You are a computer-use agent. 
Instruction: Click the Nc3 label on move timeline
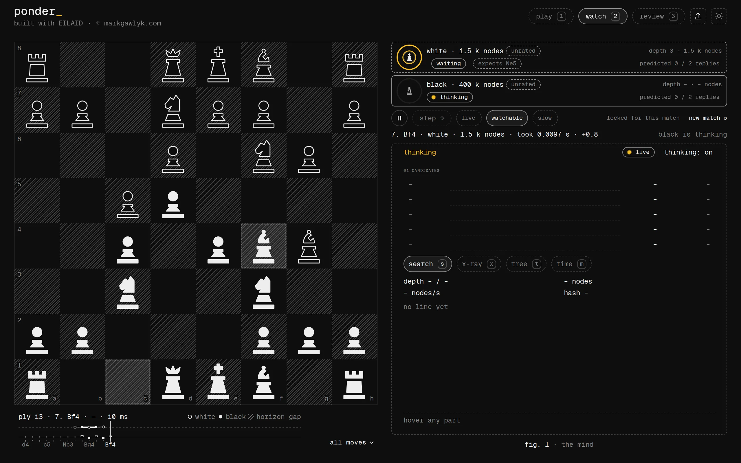[x=68, y=444]
